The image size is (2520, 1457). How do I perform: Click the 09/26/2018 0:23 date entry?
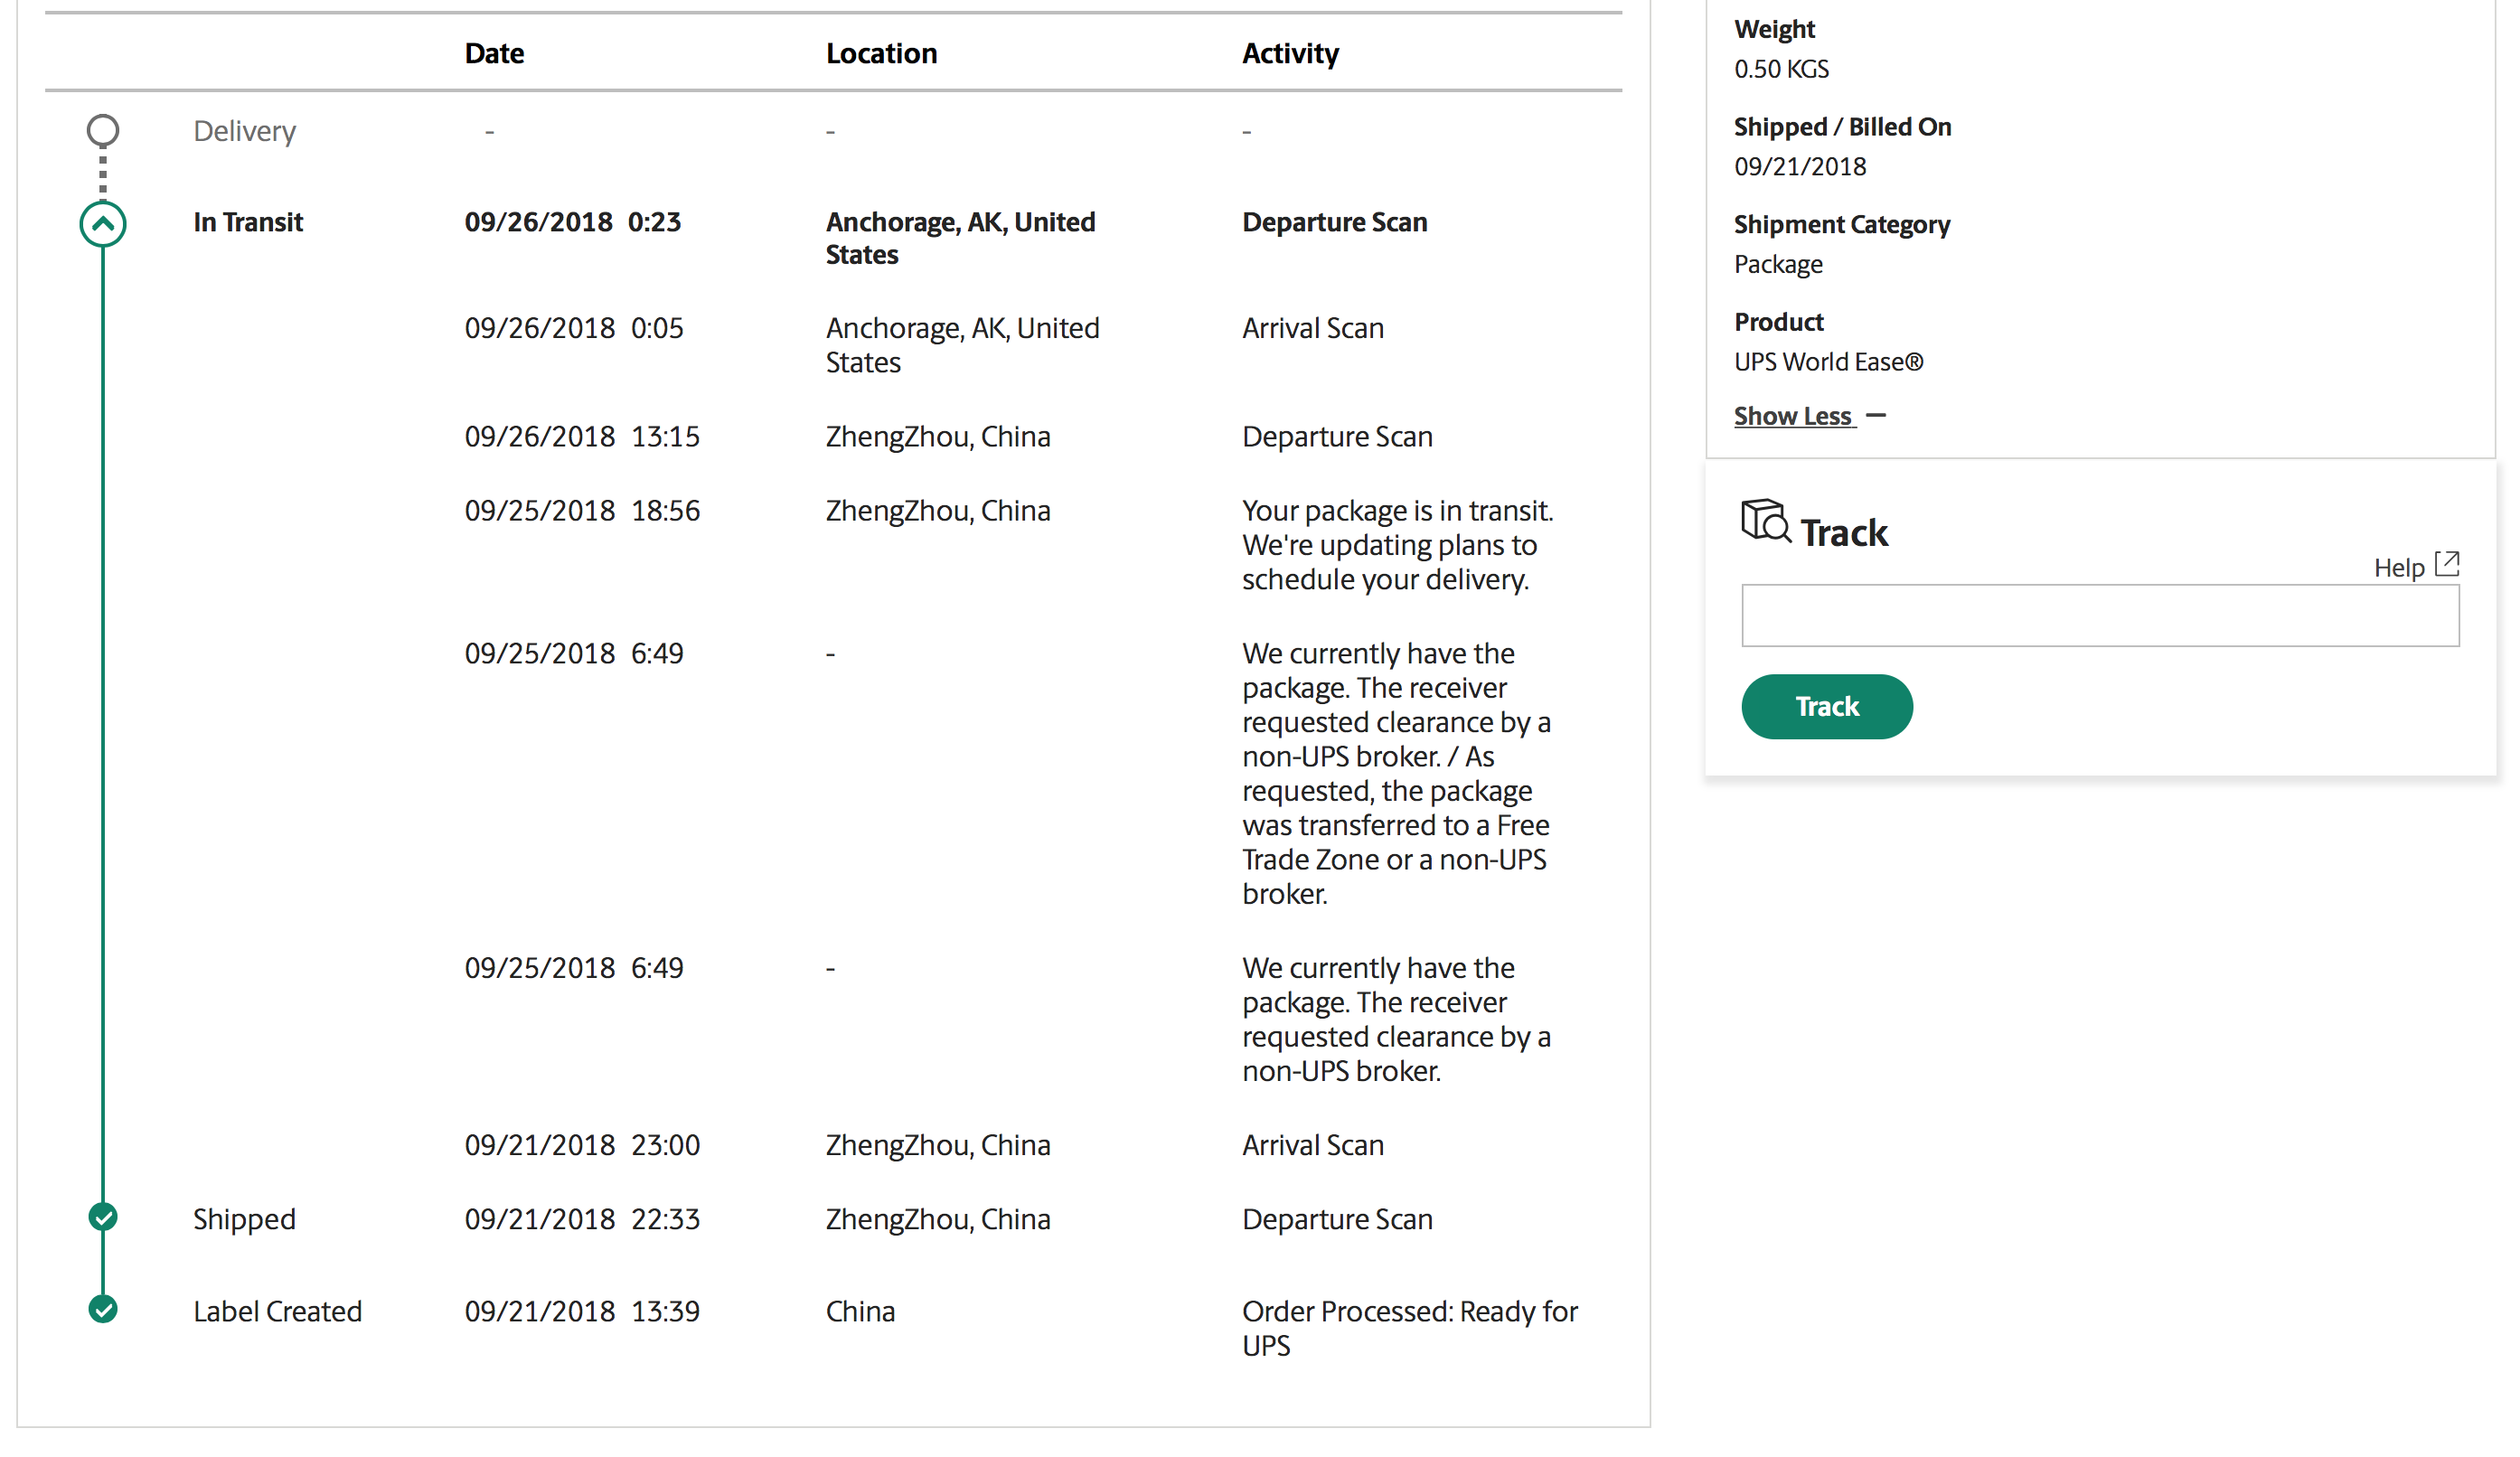(573, 222)
